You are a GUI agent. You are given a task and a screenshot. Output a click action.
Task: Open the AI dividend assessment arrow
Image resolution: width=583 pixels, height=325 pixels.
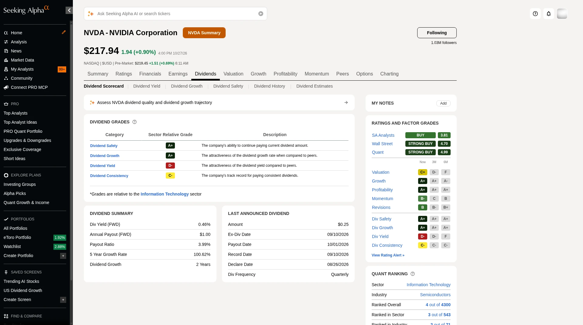click(x=346, y=102)
